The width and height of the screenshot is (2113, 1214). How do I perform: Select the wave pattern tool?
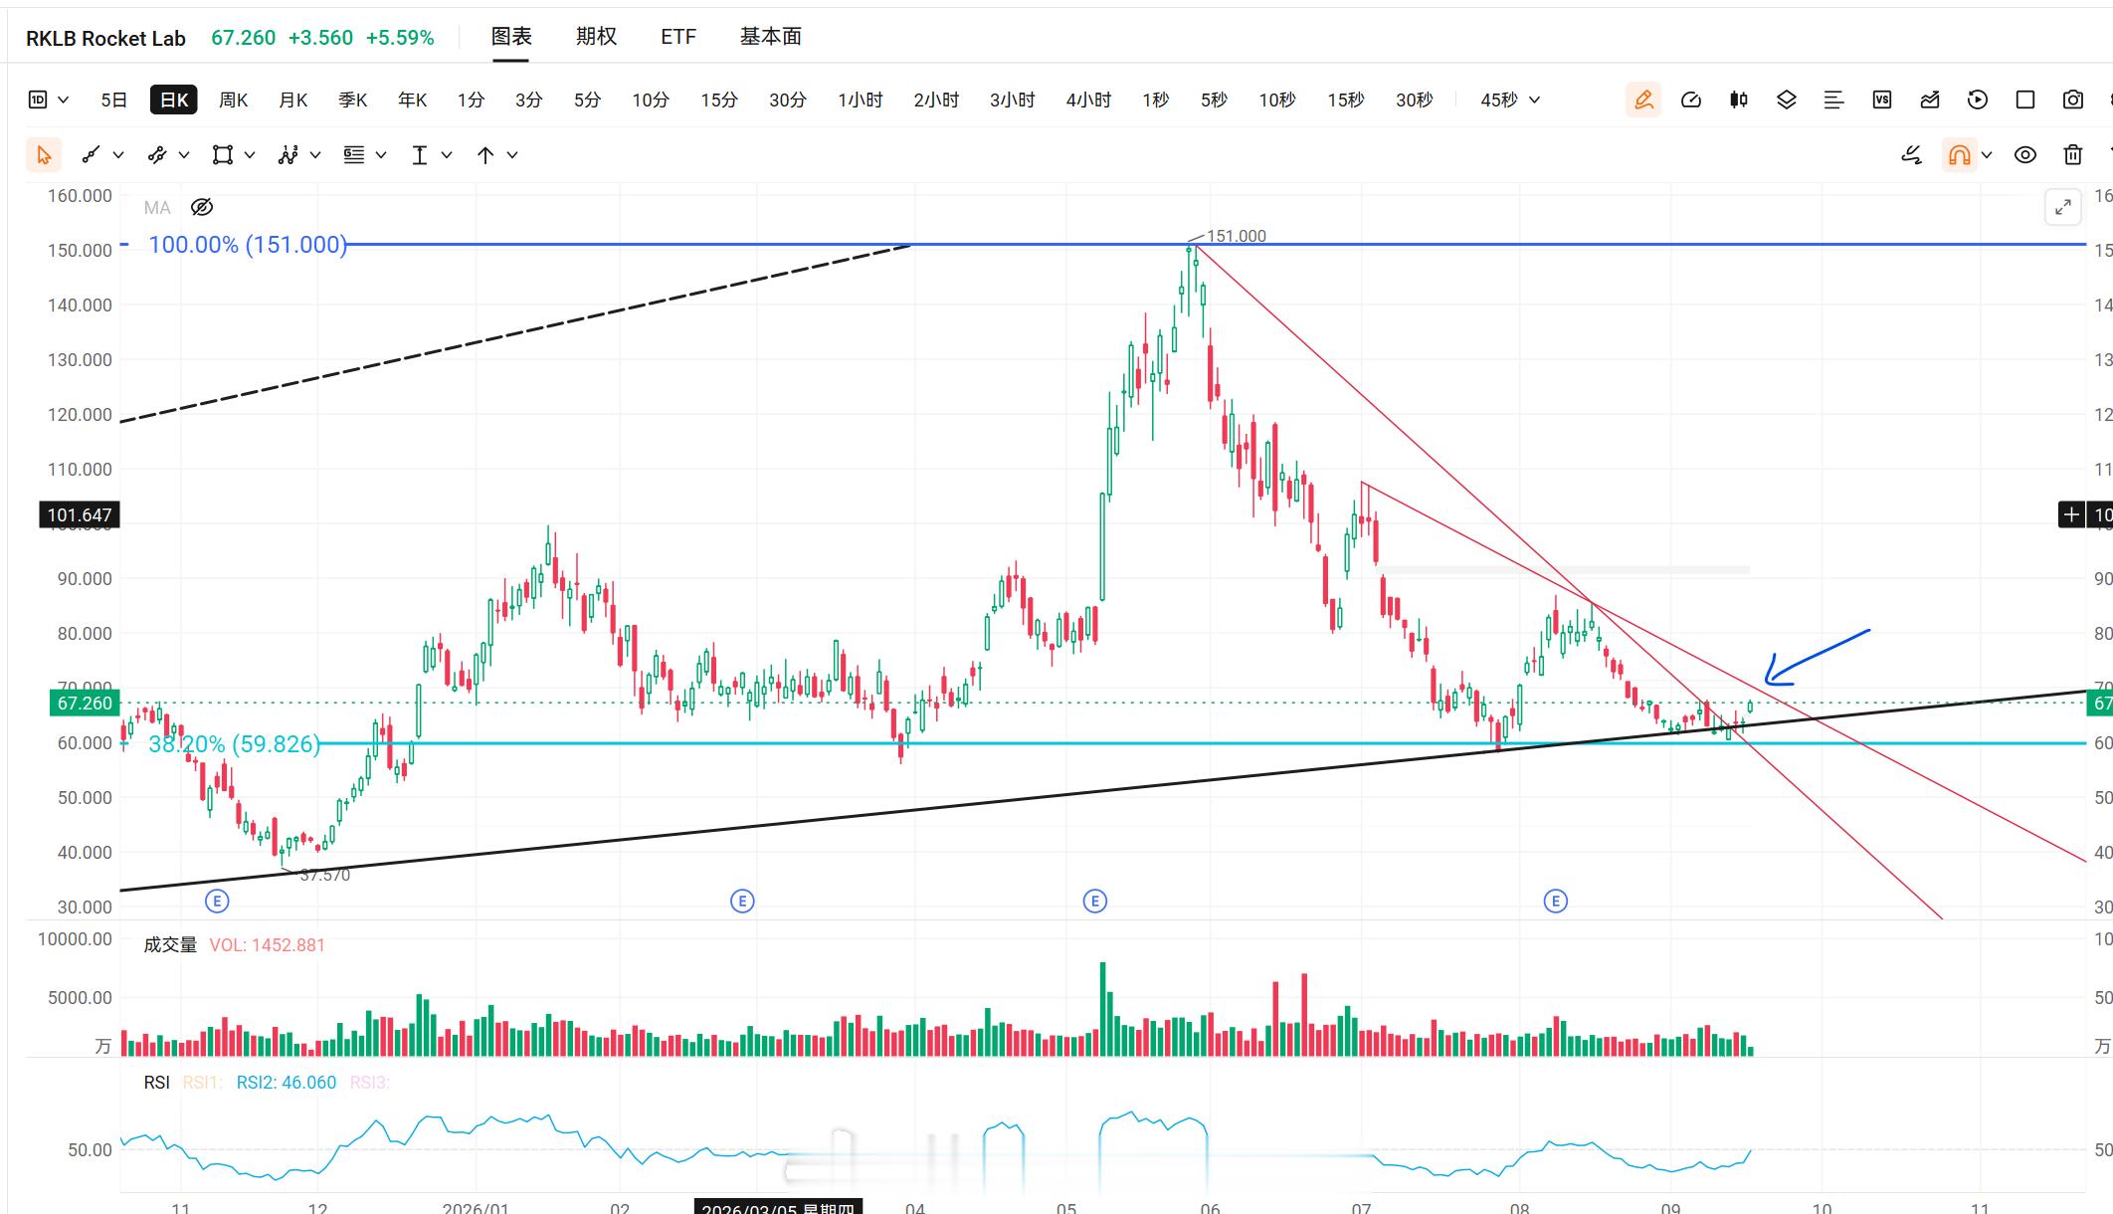coord(288,155)
